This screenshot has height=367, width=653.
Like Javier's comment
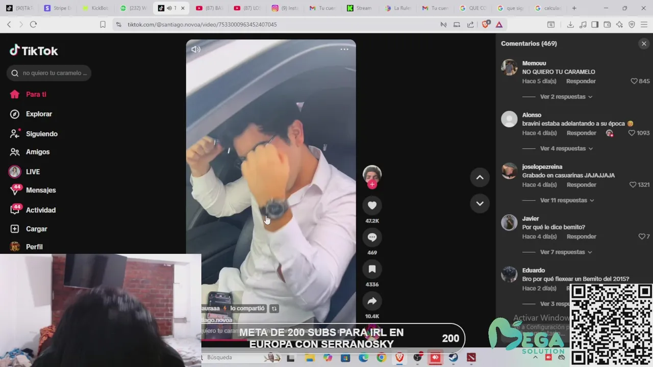coord(642,237)
